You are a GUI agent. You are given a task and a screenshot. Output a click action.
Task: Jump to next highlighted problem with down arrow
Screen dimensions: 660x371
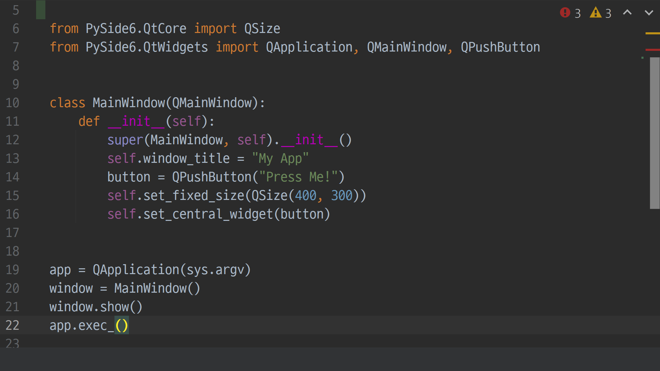tap(649, 13)
